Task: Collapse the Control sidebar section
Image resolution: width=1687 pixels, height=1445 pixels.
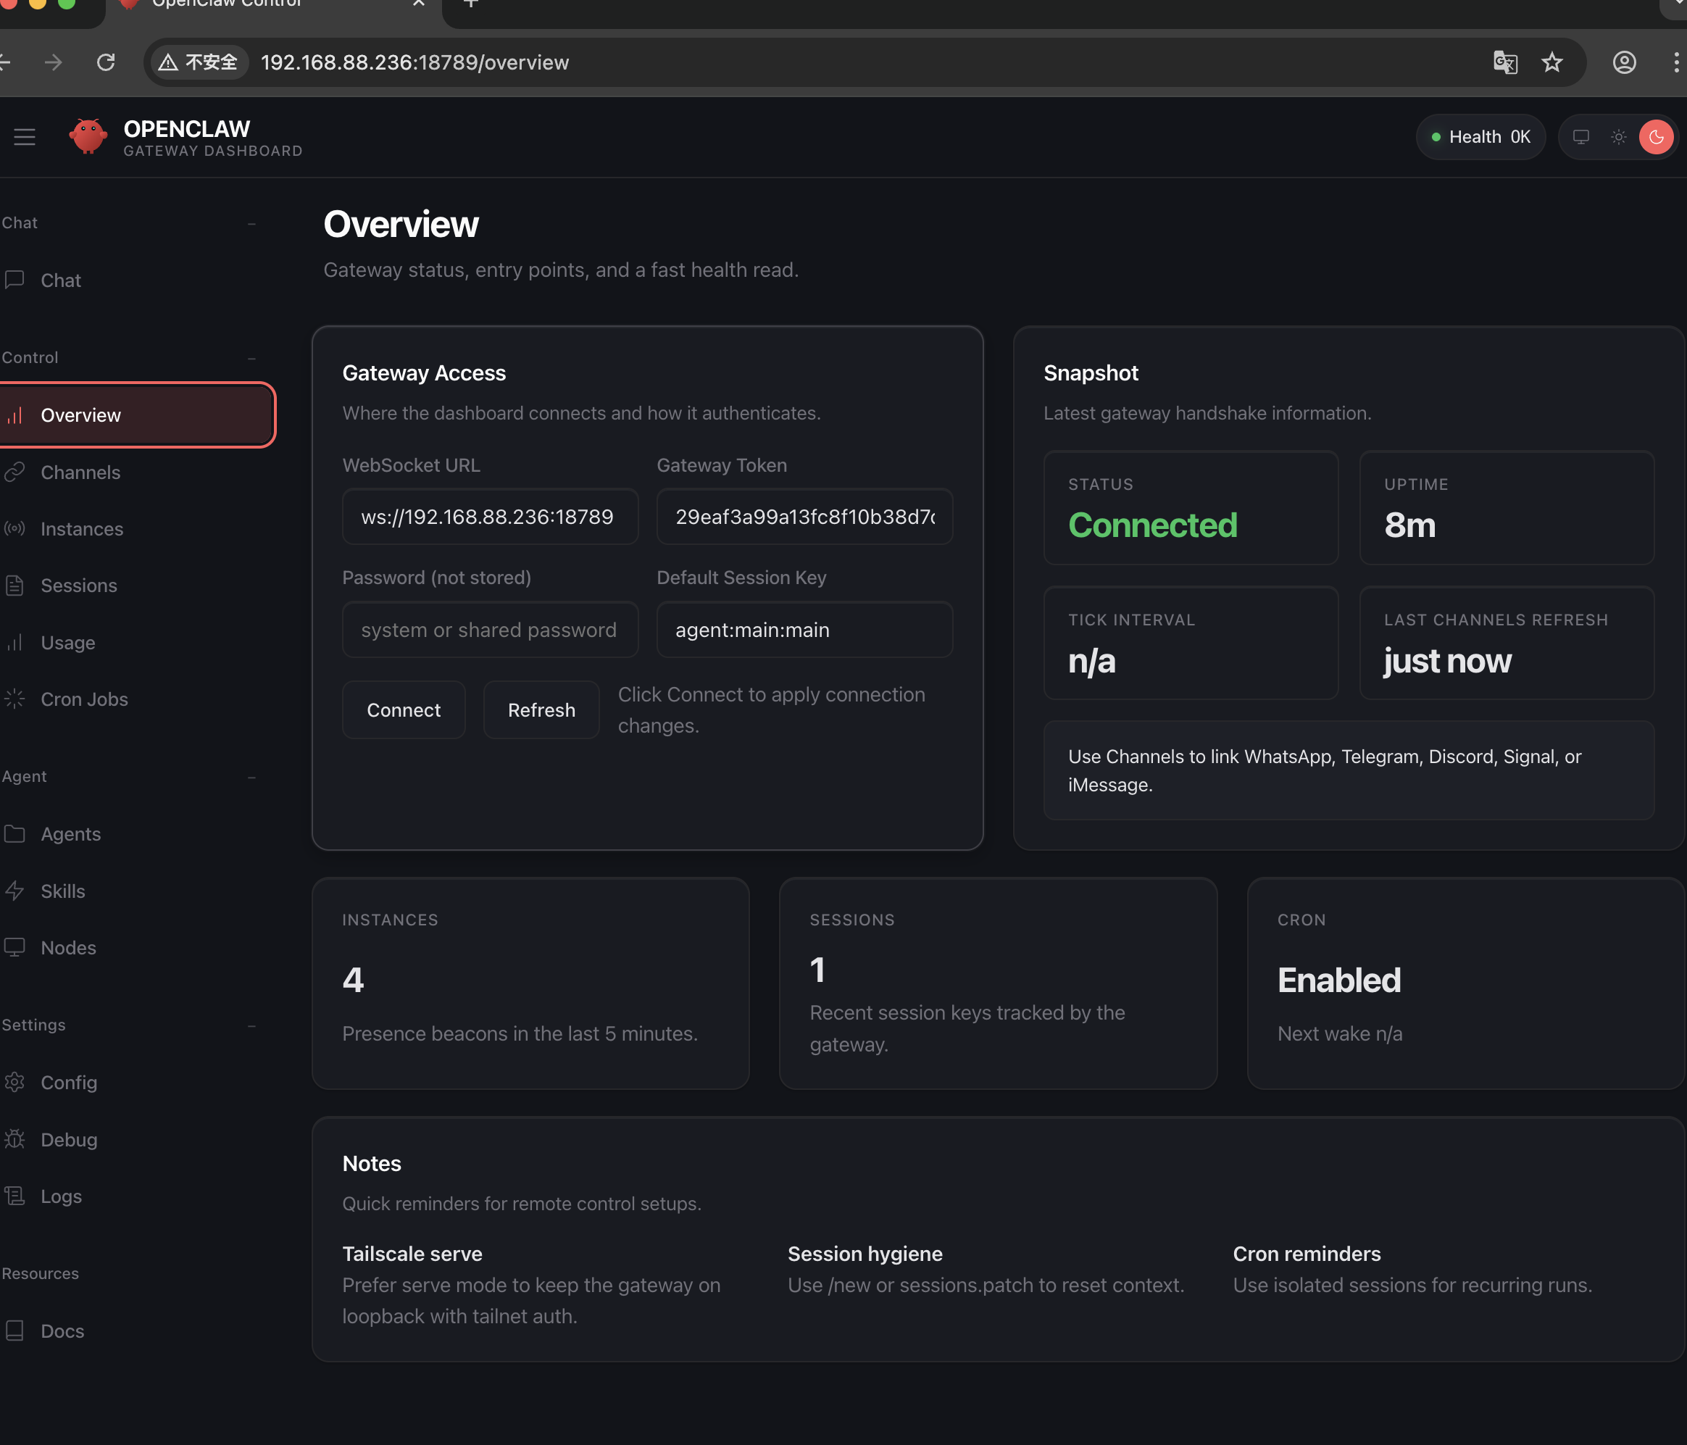Action: click(x=251, y=358)
